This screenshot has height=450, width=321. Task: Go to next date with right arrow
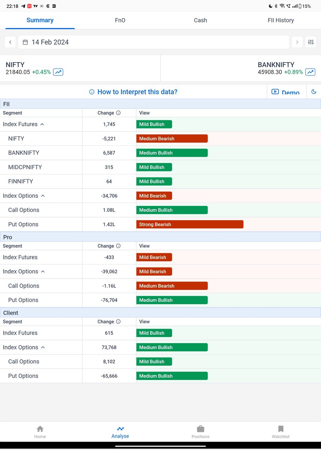click(297, 42)
